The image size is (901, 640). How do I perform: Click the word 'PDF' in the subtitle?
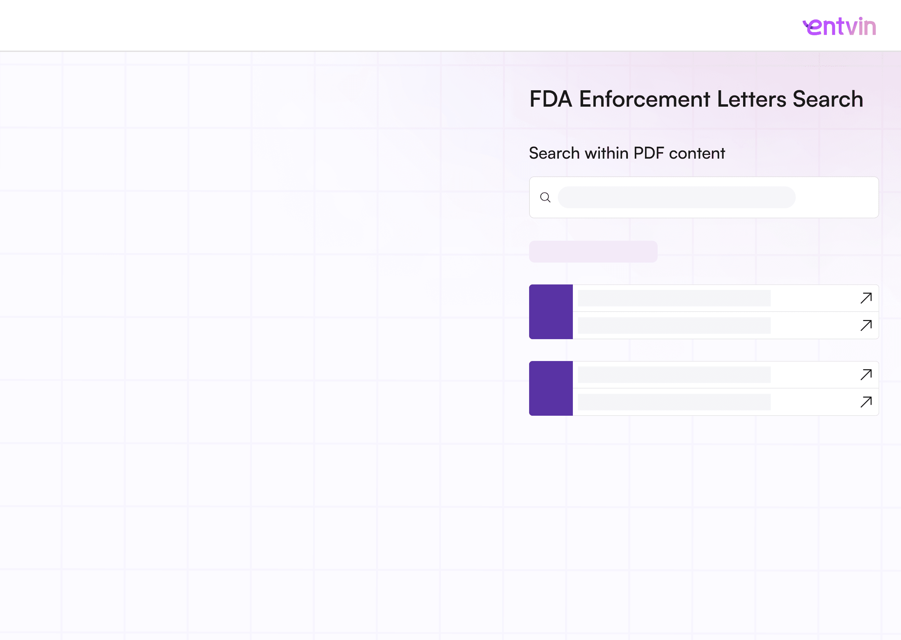[x=648, y=153]
